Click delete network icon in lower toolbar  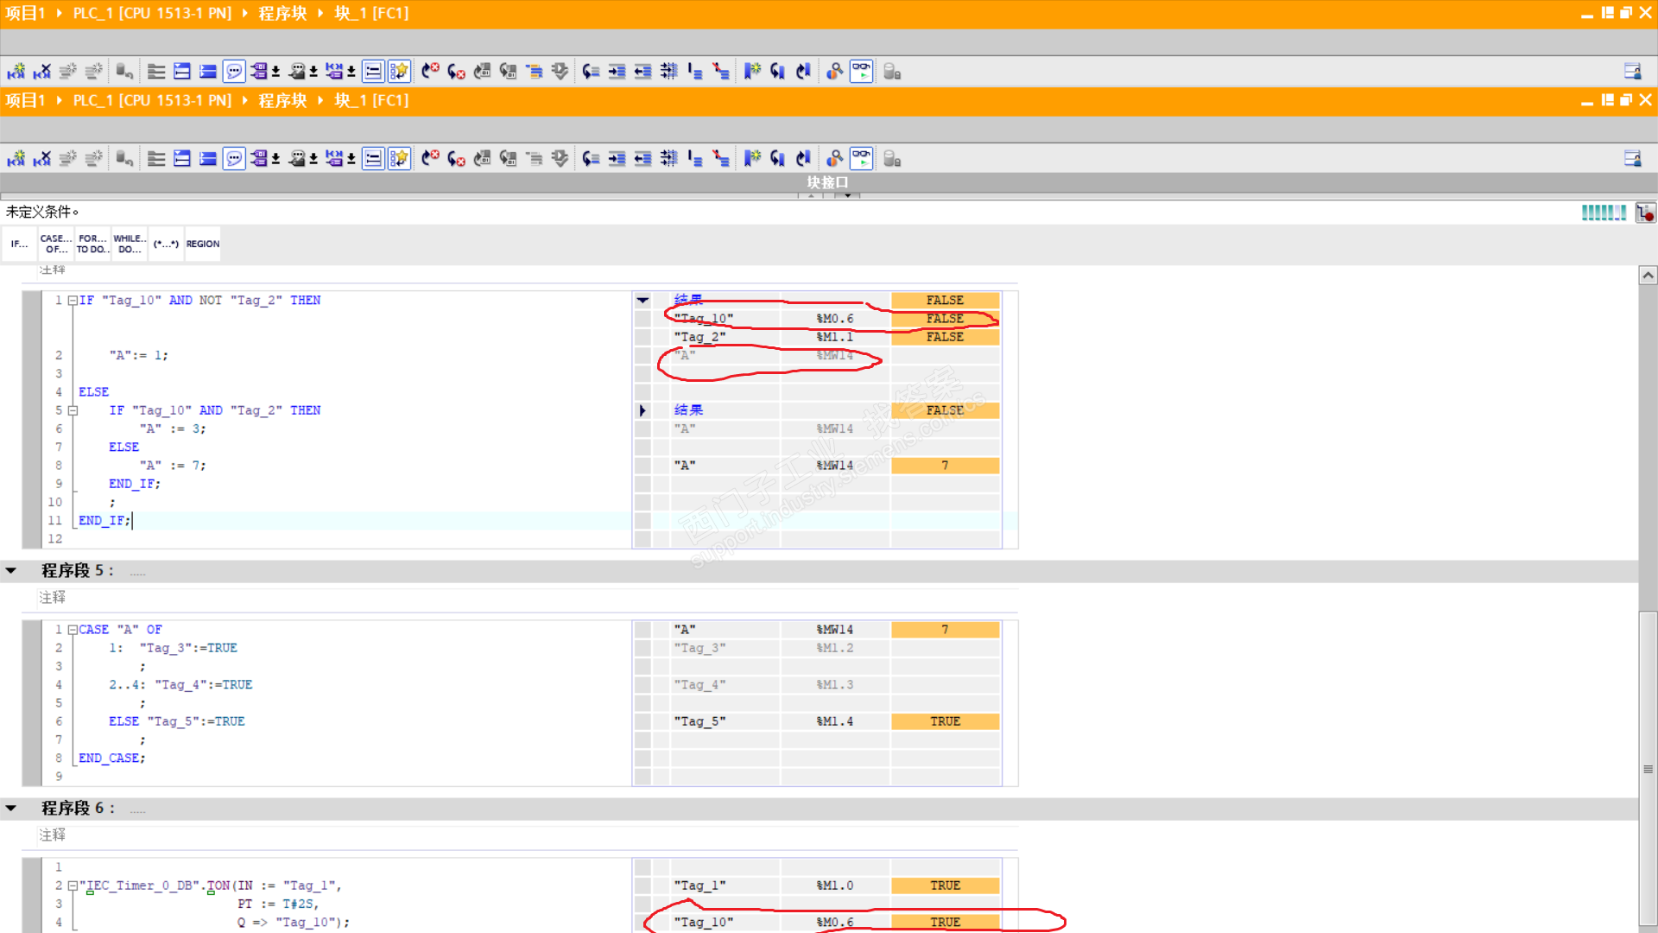point(42,158)
